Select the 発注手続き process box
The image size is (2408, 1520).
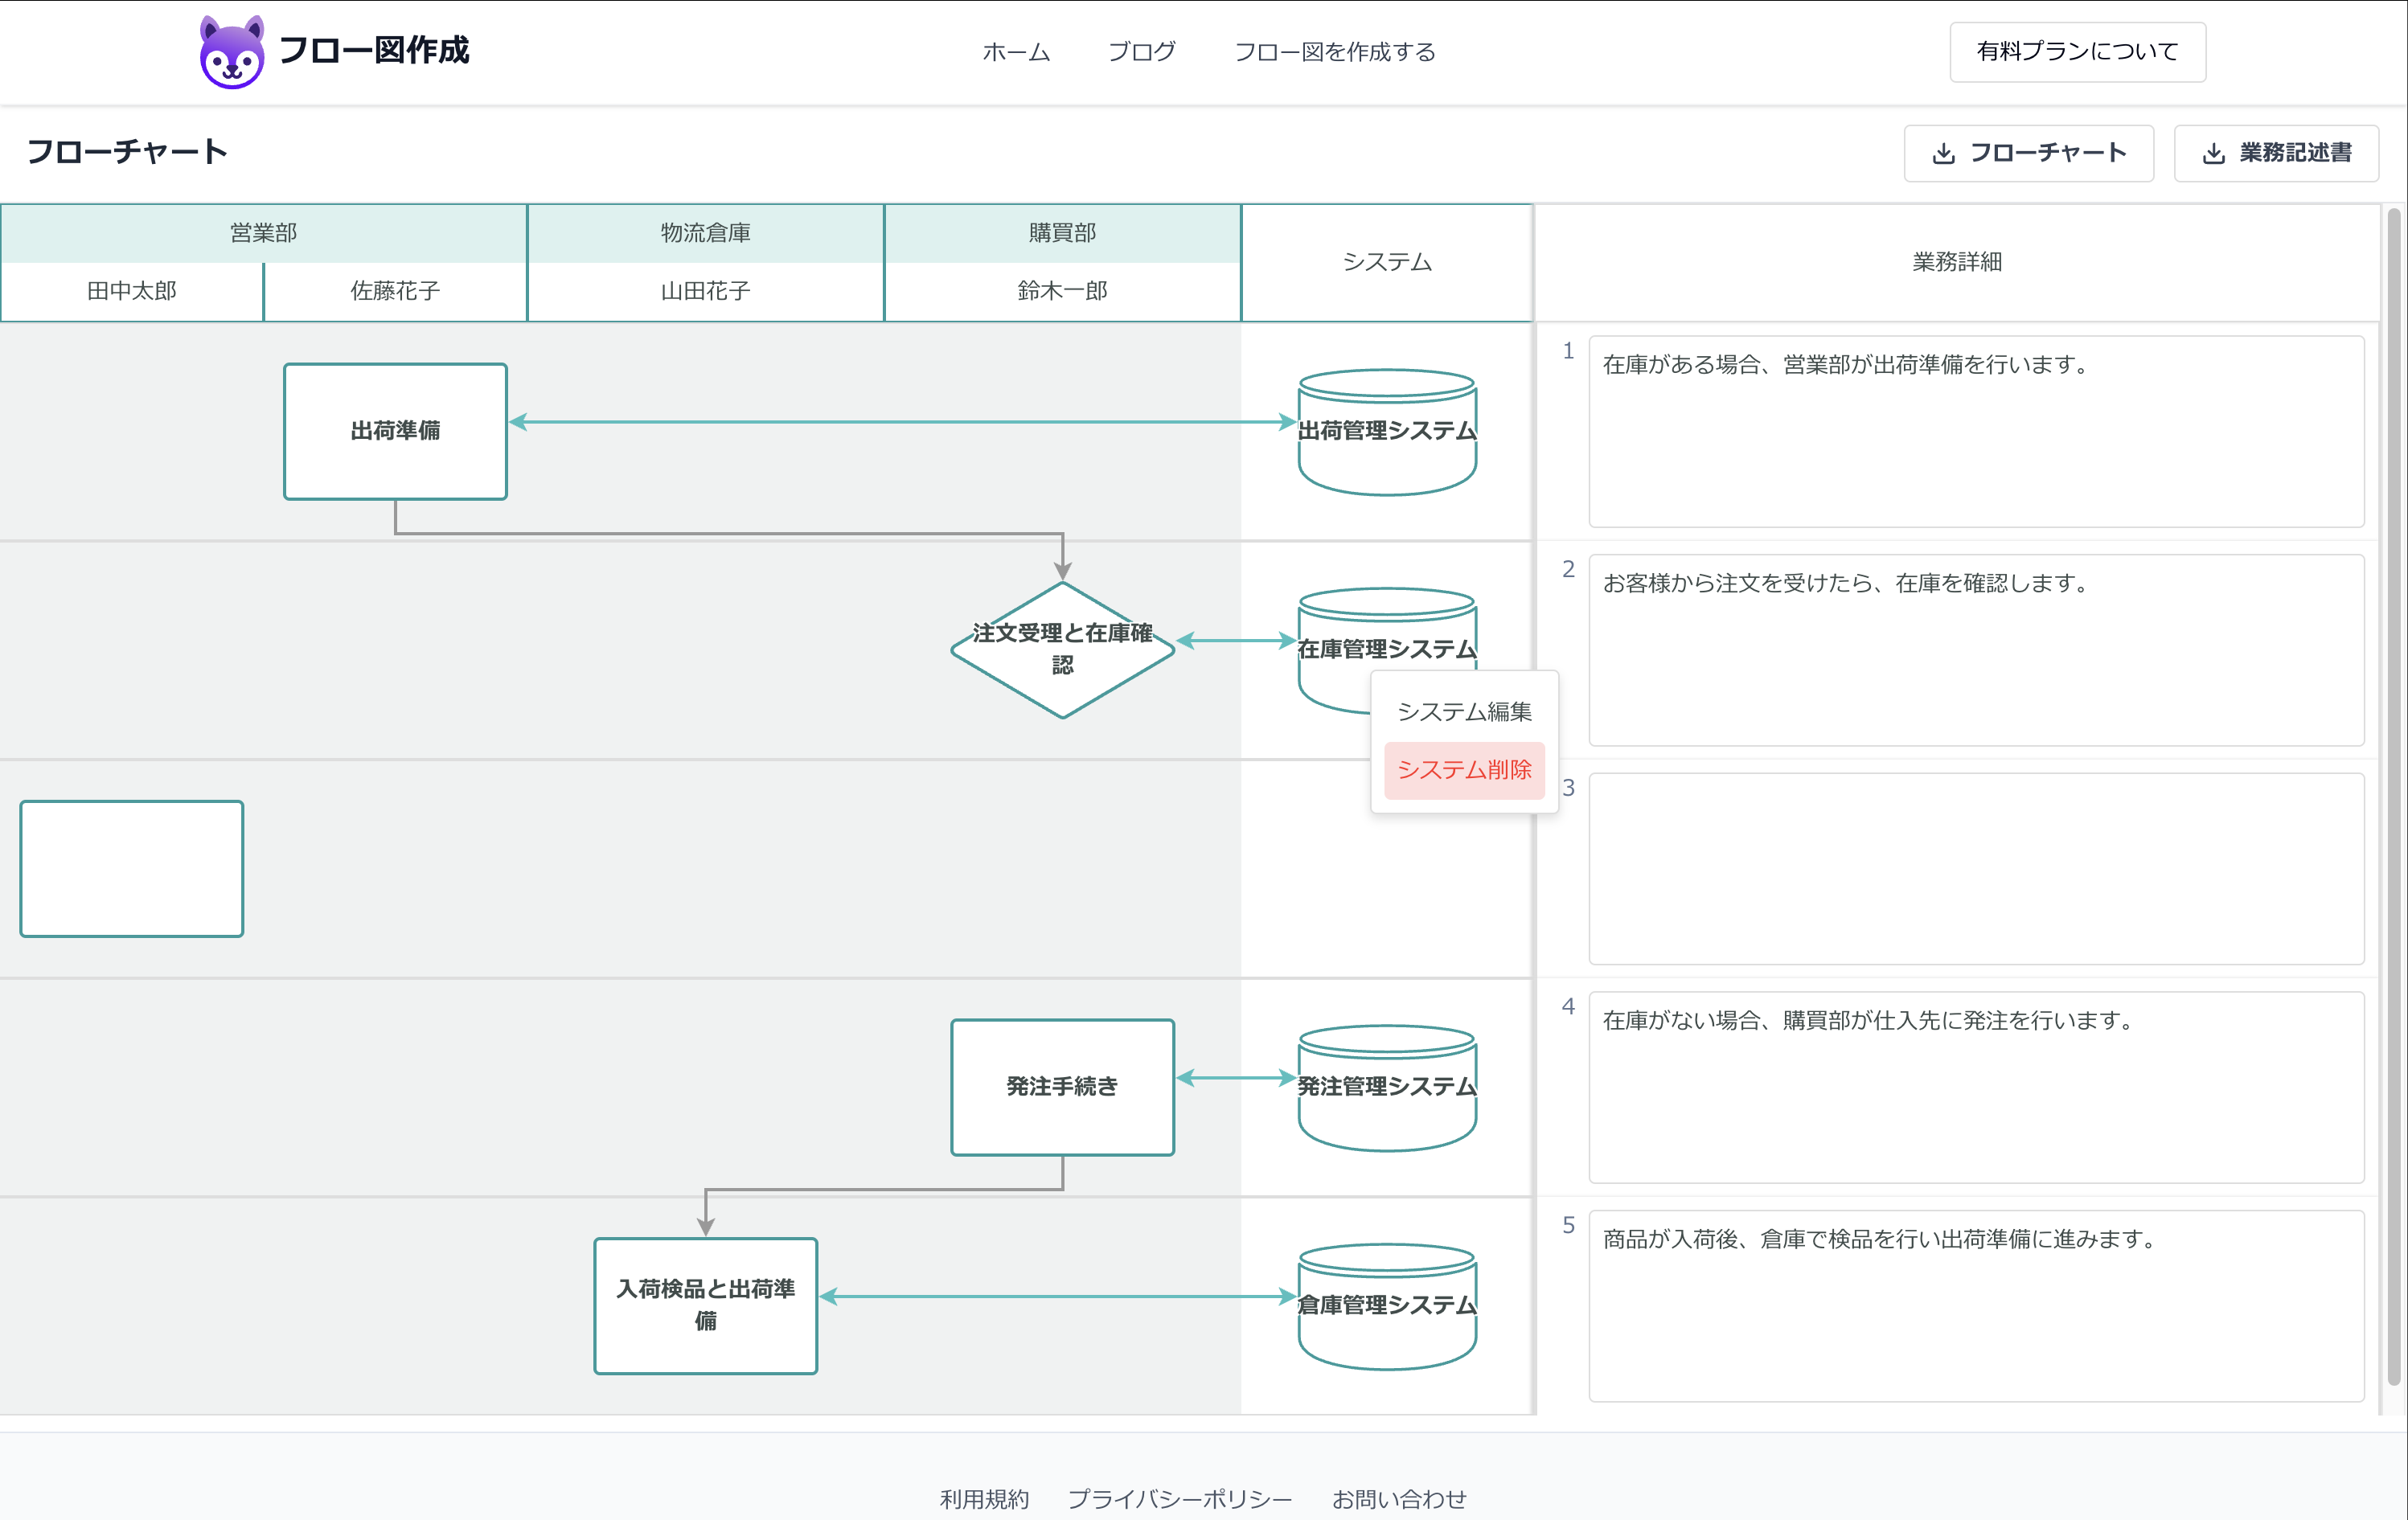(1062, 1087)
